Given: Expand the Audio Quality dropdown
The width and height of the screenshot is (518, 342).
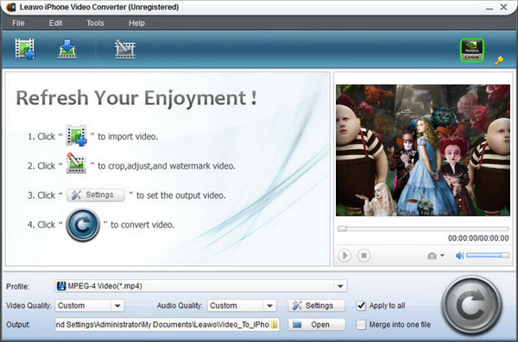Looking at the screenshot, I should tap(270, 306).
